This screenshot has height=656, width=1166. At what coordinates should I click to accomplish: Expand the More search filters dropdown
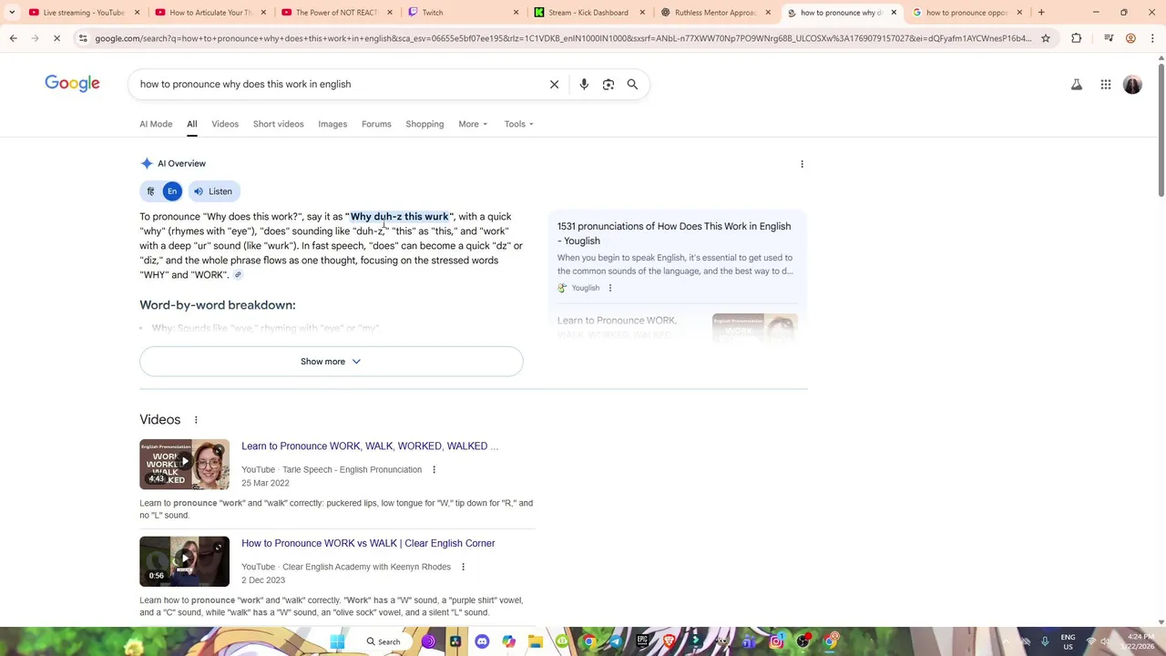coord(473,124)
